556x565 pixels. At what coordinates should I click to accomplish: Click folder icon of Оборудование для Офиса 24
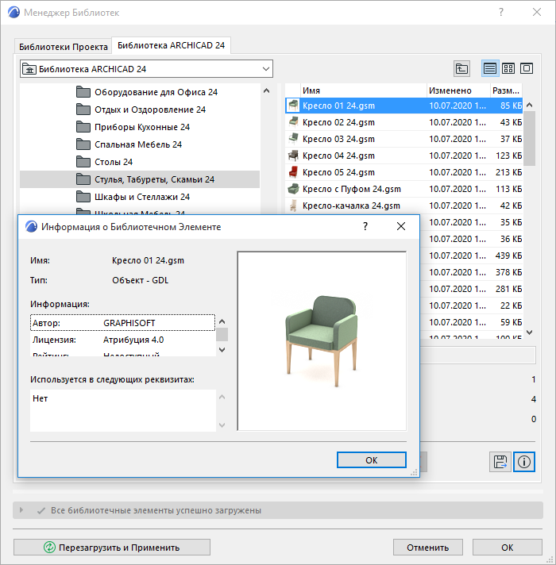coord(83,92)
